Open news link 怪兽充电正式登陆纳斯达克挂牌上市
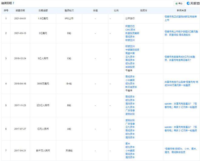 point(181,18)
